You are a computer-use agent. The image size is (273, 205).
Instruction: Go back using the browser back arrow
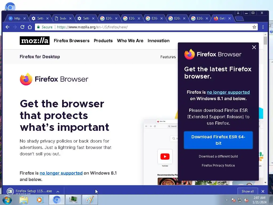[x=7, y=27]
